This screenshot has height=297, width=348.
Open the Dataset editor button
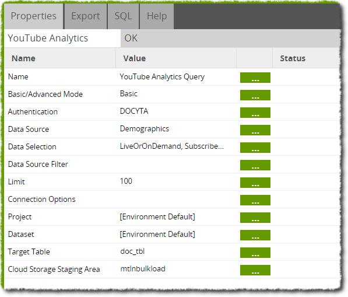click(255, 235)
